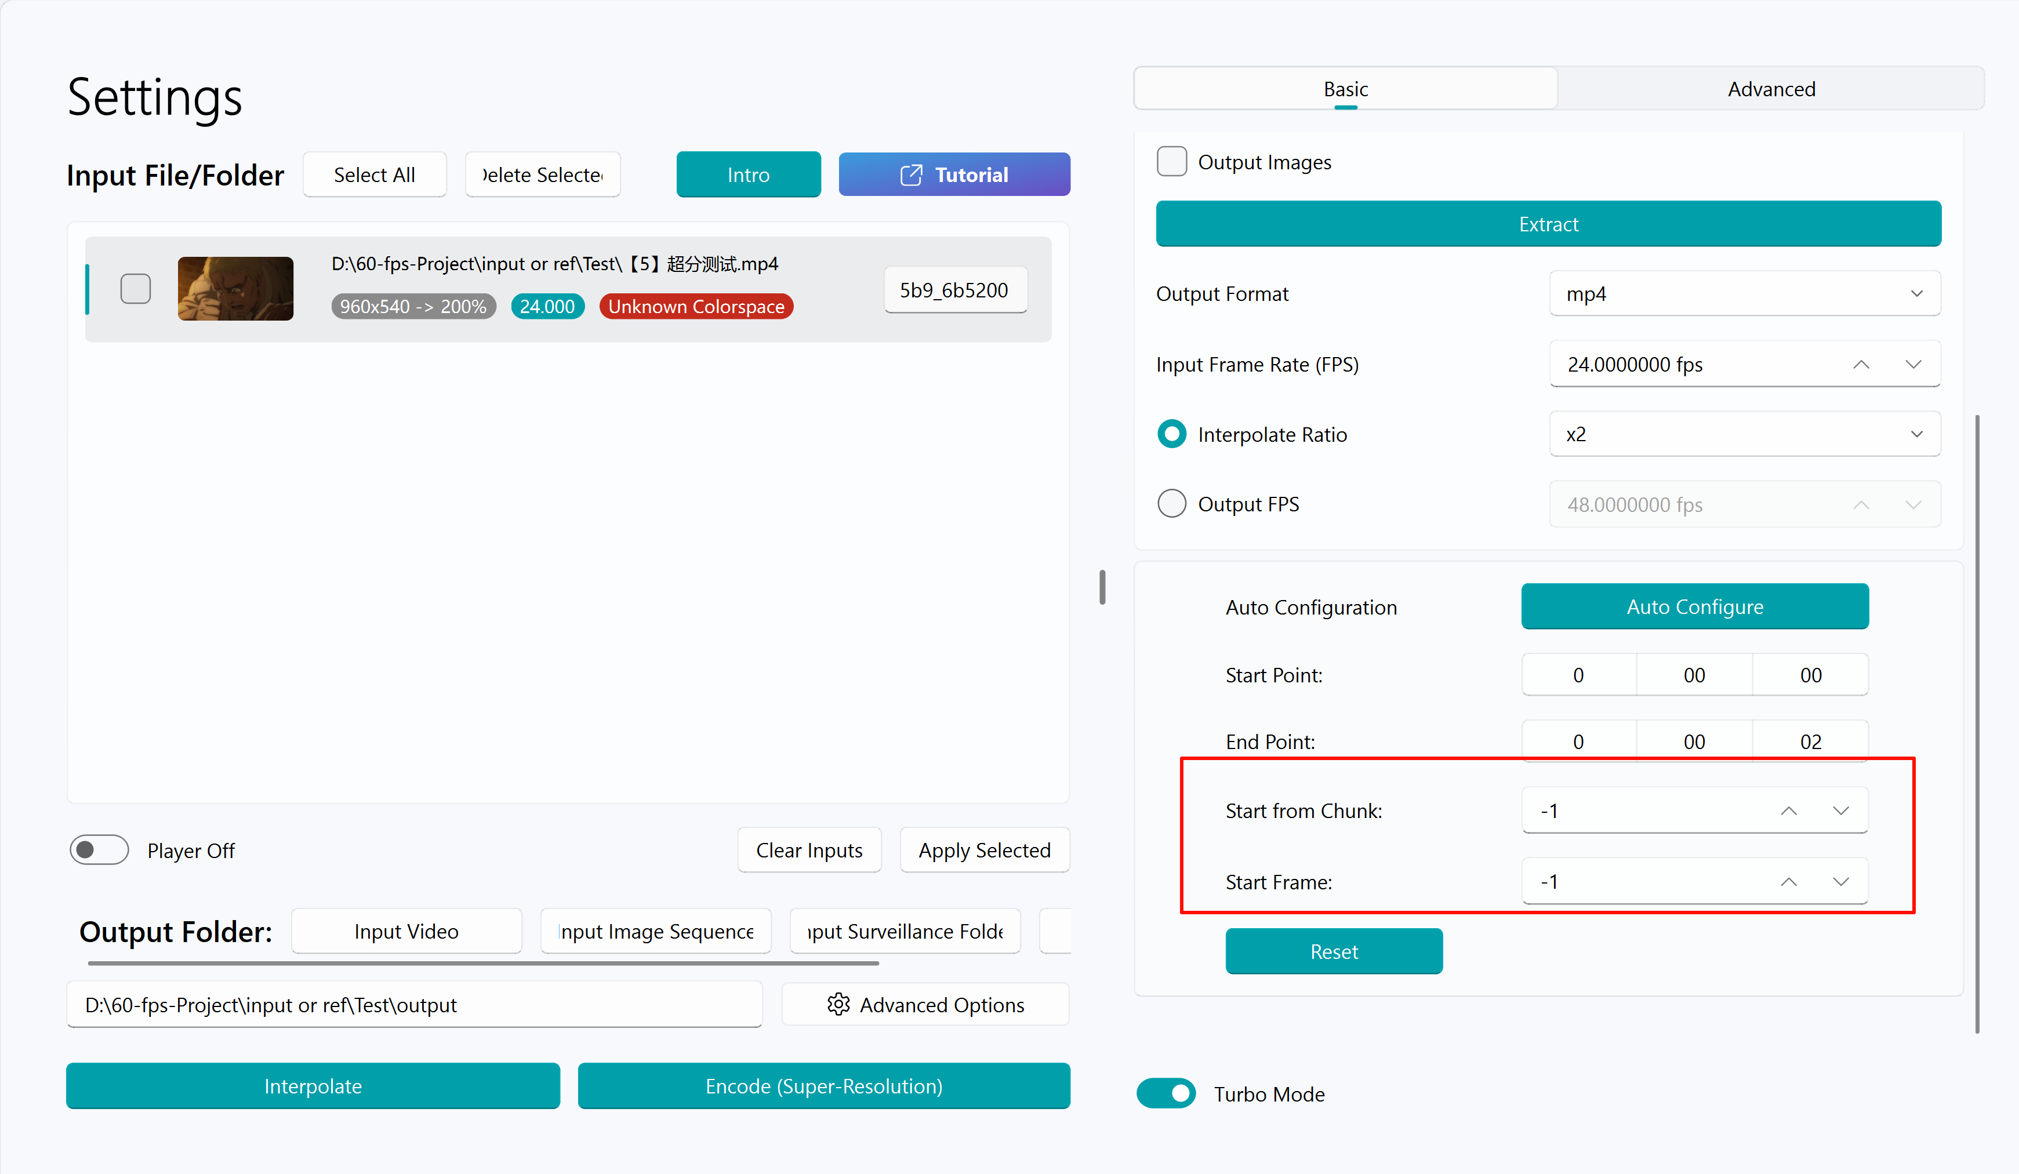Image resolution: width=2019 pixels, height=1174 pixels.
Task: Decrease Input Frame Rate with down arrow
Action: [1913, 364]
